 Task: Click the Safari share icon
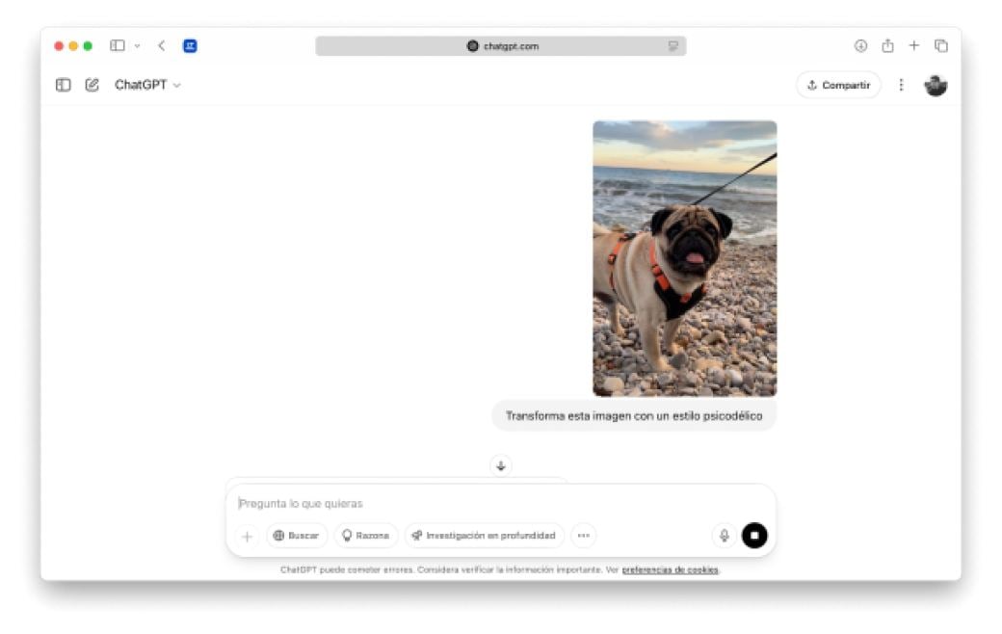(x=887, y=46)
